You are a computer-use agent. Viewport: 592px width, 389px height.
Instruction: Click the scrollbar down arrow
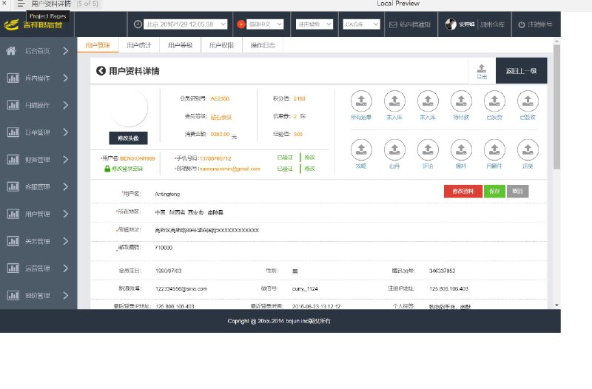tap(556, 305)
